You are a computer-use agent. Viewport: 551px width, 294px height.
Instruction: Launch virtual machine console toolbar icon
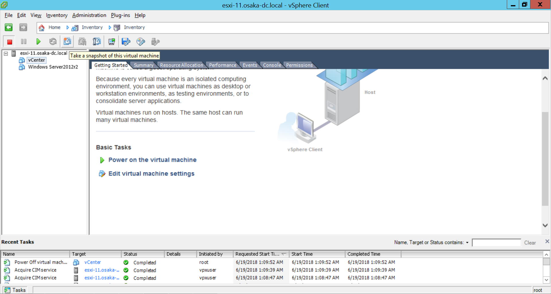(112, 42)
